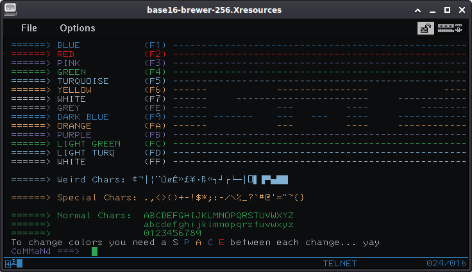Click the (FD) key label
The height and width of the screenshot is (272, 472).
(155, 153)
